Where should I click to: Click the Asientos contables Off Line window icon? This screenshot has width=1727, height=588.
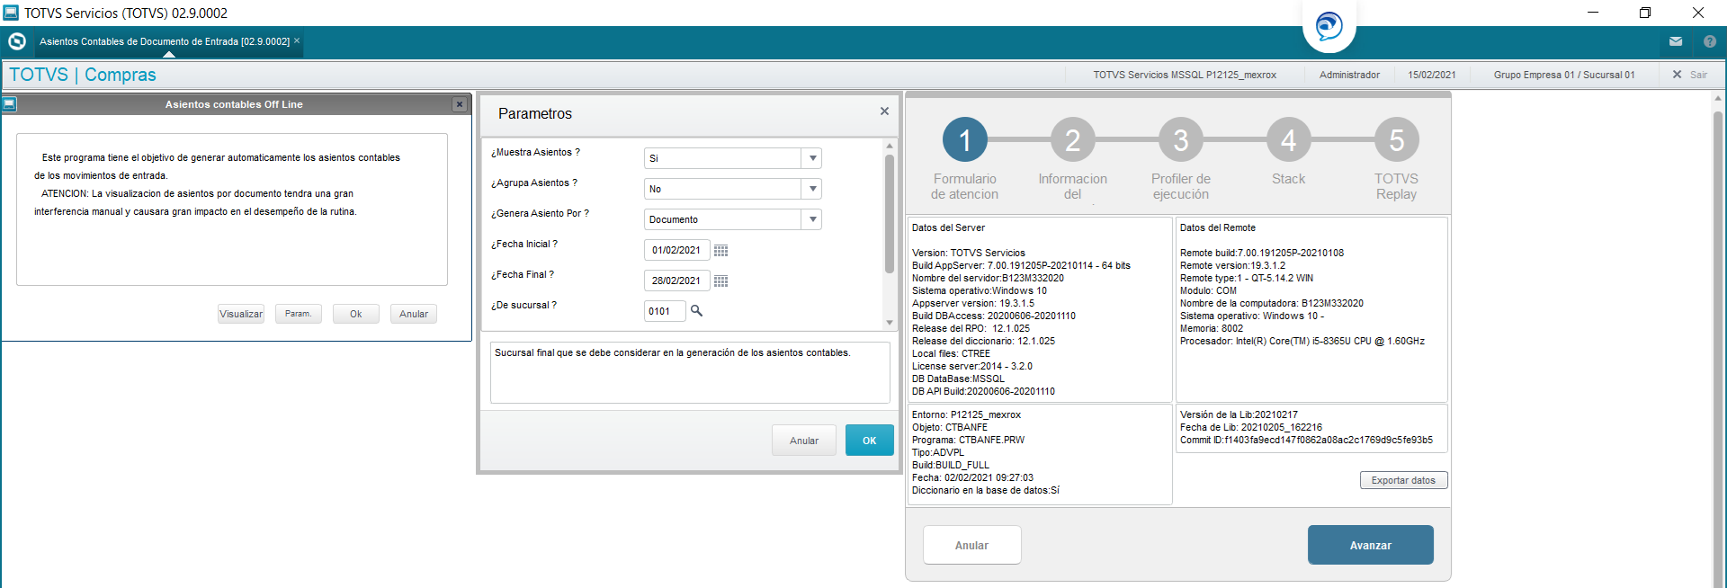tap(10, 104)
